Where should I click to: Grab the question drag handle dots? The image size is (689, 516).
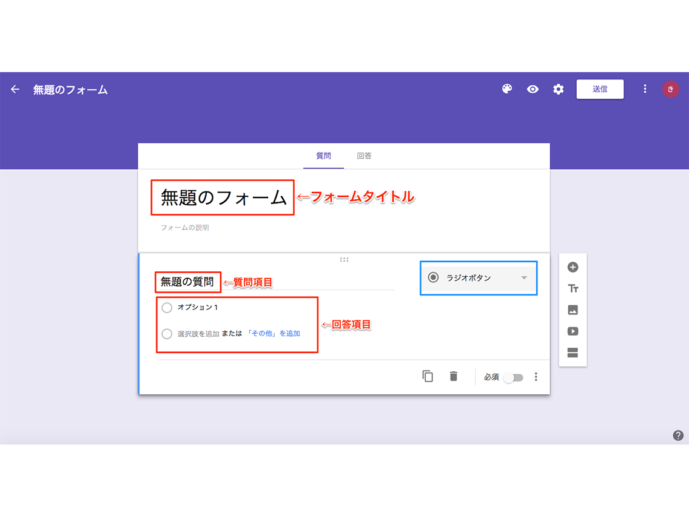point(344,260)
